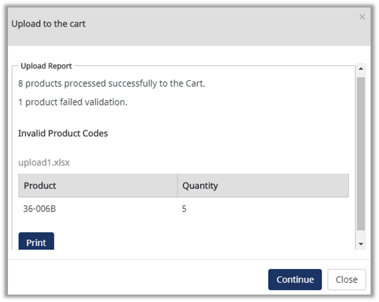Click the invalid product code 36-006B

[40, 209]
